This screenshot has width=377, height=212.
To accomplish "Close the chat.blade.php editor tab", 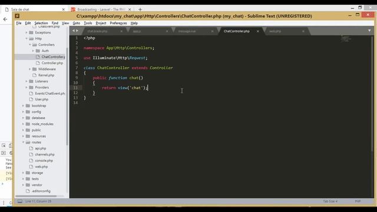I will click(121, 31).
